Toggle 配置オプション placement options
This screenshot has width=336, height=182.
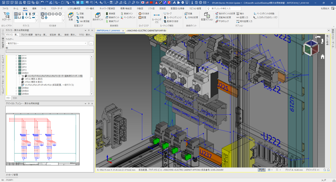pos(207,16)
